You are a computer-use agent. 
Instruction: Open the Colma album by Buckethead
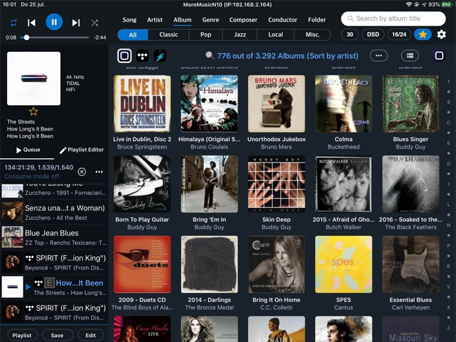[x=343, y=104]
